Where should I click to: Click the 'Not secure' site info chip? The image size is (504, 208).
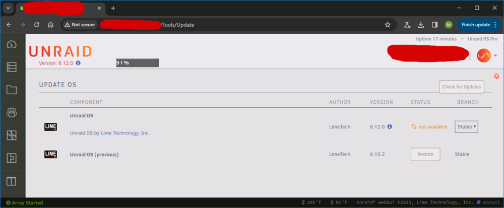click(80, 25)
